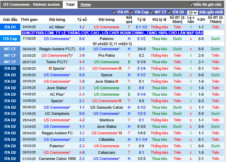
Task: Uncheck the INT CF filter checkbox
Action: pyautogui.click(x=152, y=13)
